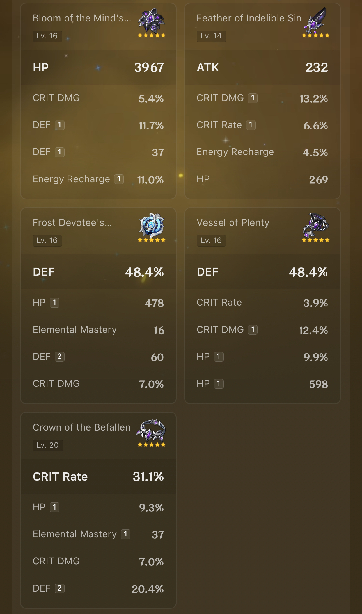Click the roll count badge next to DEF 20.4%
The image size is (362, 614).
[x=59, y=588]
